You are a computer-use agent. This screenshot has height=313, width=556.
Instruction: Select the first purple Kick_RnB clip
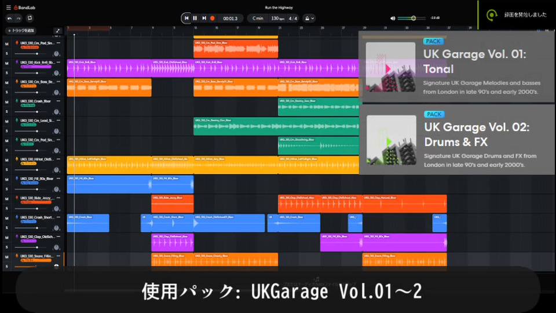tap(109, 68)
